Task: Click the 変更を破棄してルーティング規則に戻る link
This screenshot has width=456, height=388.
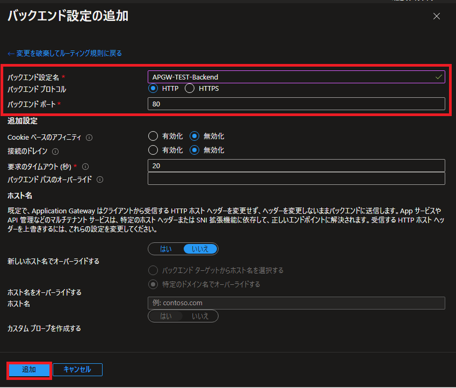Action: 64,53
